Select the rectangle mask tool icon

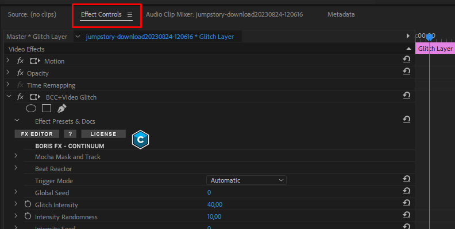(47, 108)
